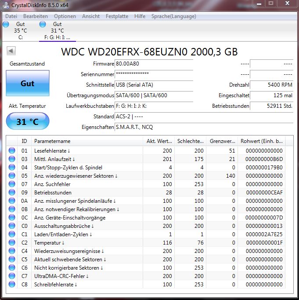Click status orb of Betriebsstunden 09 row
This screenshot has width=299, height=300.
tap(12, 193)
